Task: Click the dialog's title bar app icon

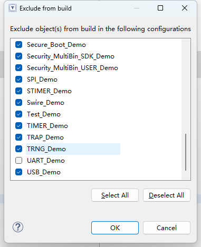Action: [x=13, y=8]
